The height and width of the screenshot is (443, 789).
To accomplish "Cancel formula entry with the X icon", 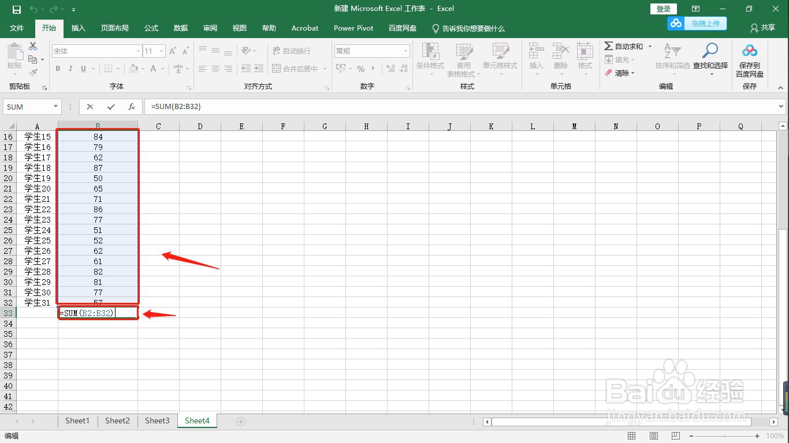I will pyautogui.click(x=90, y=107).
